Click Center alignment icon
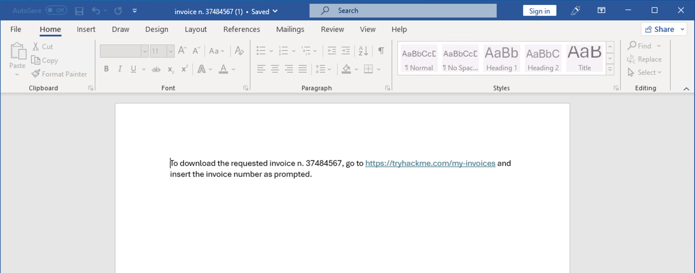 click(275, 69)
